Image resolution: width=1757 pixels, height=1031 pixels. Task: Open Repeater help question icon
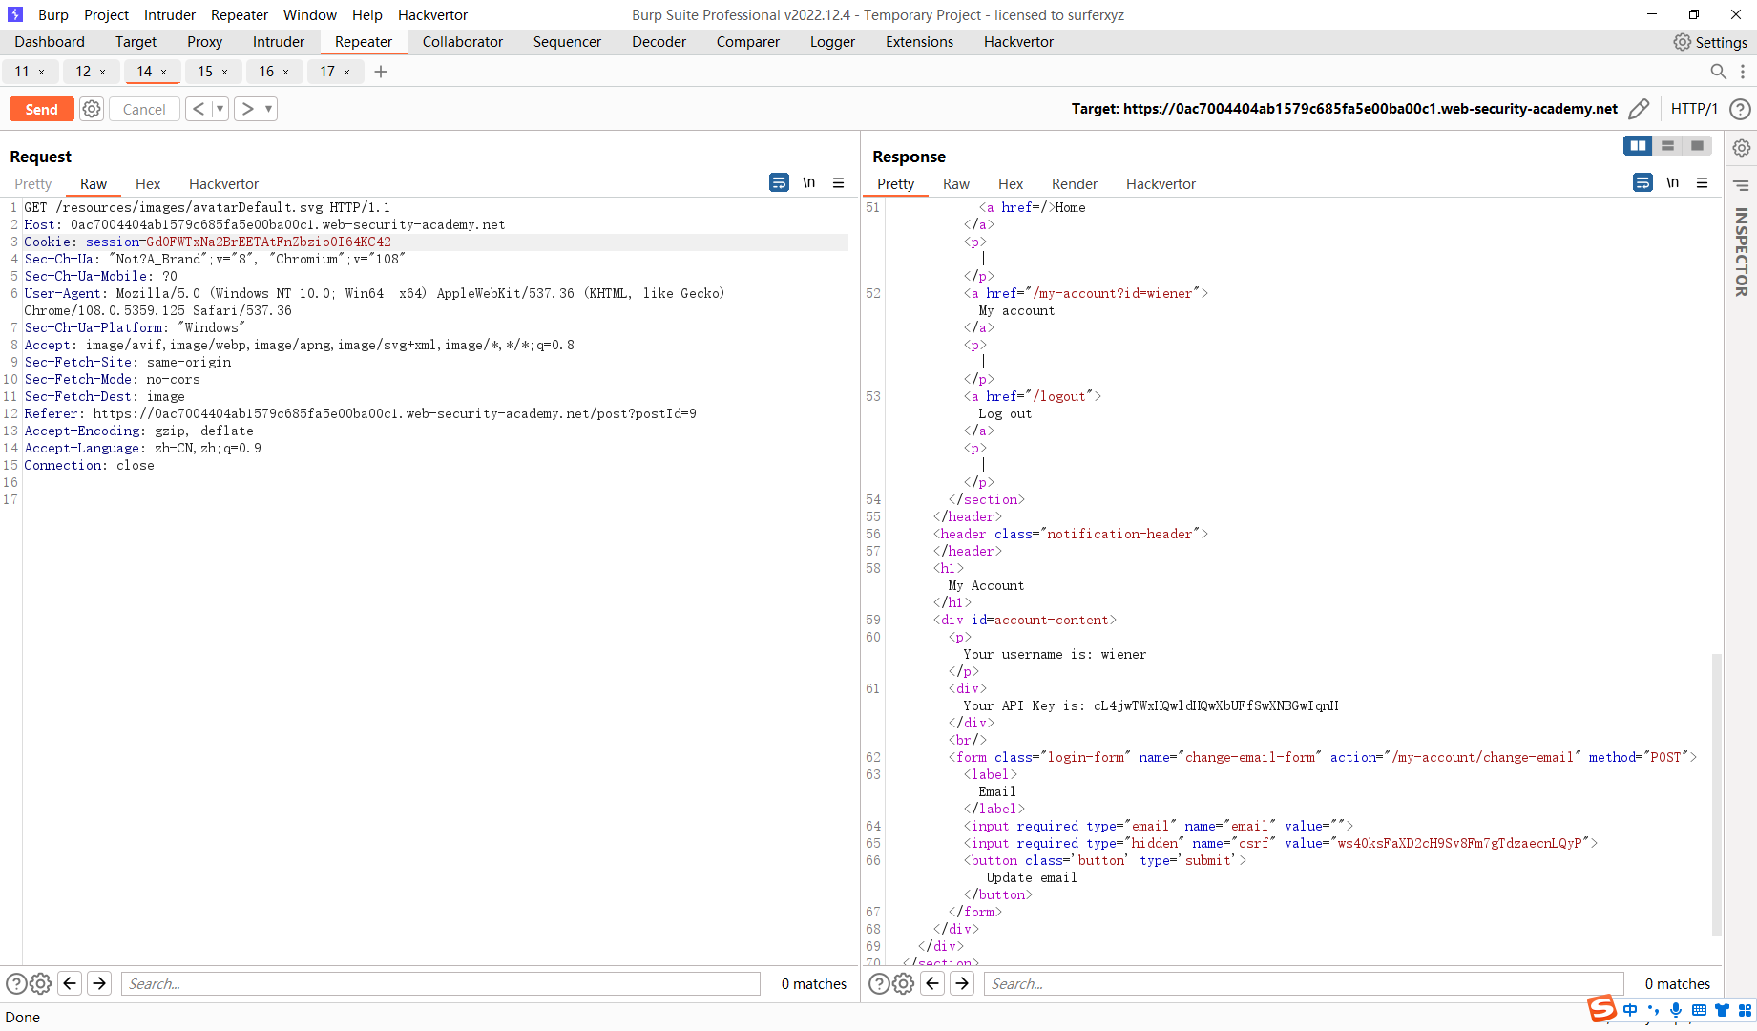tap(1740, 109)
